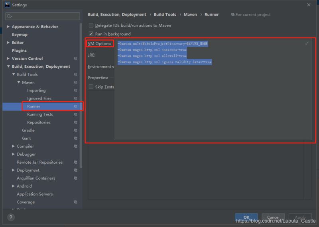The height and width of the screenshot is (227, 319).
Task: Click the Maven breadcrumb
Action: 190,15
